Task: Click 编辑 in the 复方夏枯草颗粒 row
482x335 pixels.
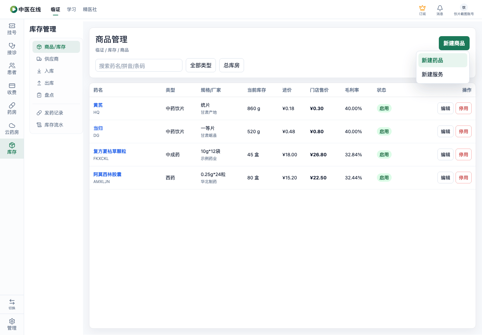Action: [446, 155]
